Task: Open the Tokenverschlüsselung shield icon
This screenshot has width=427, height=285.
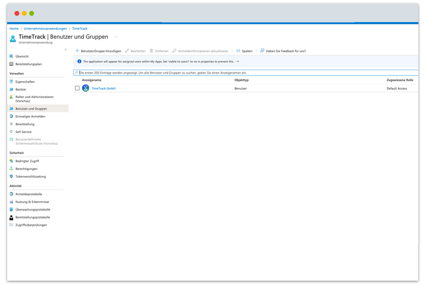Action: pyautogui.click(x=11, y=176)
